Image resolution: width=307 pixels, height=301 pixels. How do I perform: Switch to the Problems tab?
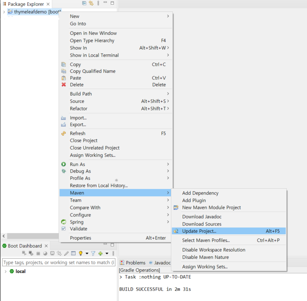tap(133, 263)
